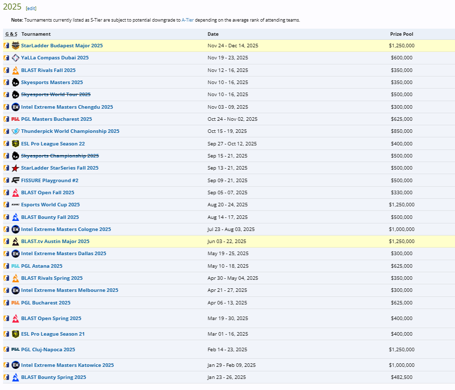Click the Skyesports Masters 2025 logo icon
Screen dimensions: 455x390
(16, 83)
